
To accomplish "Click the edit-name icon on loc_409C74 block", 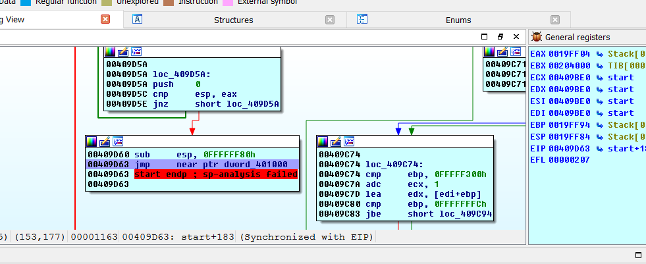I will pyautogui.click(x=335, y=141).
